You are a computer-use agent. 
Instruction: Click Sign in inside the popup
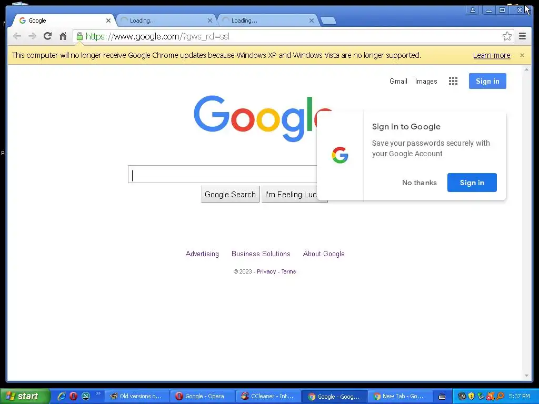(472, 183)
